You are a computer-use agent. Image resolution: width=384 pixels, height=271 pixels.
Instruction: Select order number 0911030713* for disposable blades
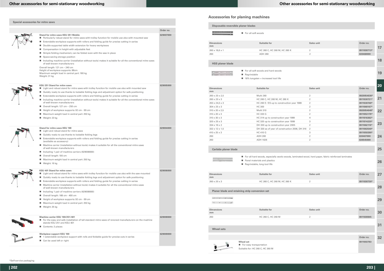pos(366,50)
